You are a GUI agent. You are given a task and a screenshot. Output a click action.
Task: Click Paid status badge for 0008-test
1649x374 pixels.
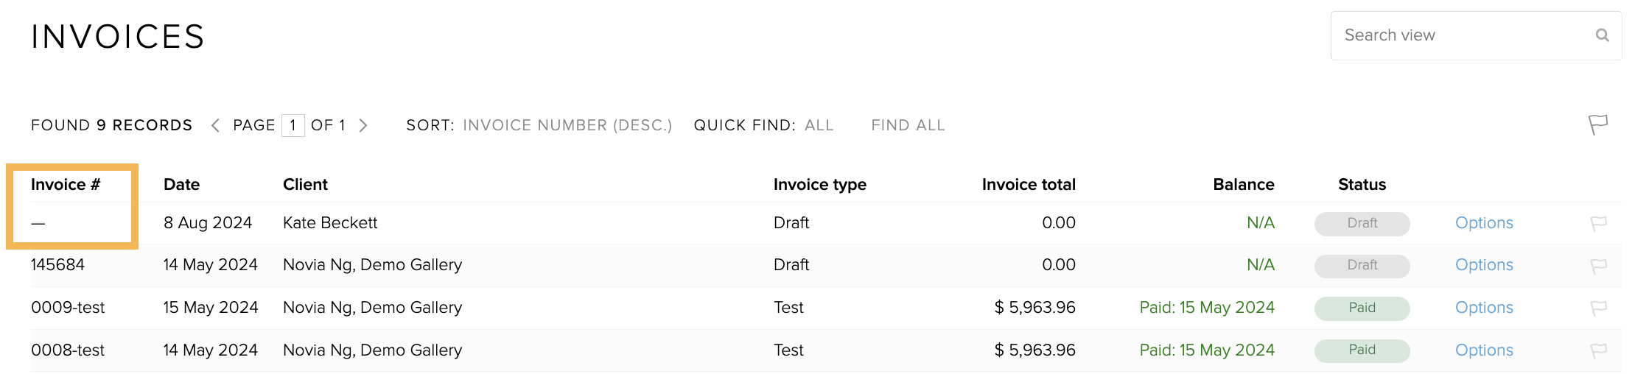pyautogui.click(x=1362, y=350)
